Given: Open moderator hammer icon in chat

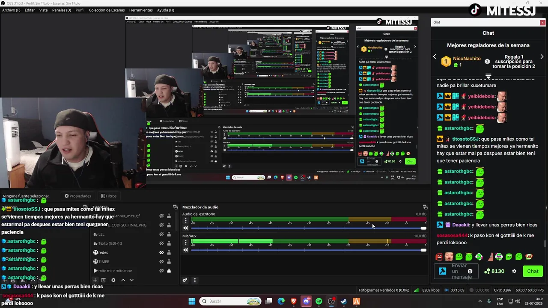Looking at the screenshot, I should [x=443, y=271].
